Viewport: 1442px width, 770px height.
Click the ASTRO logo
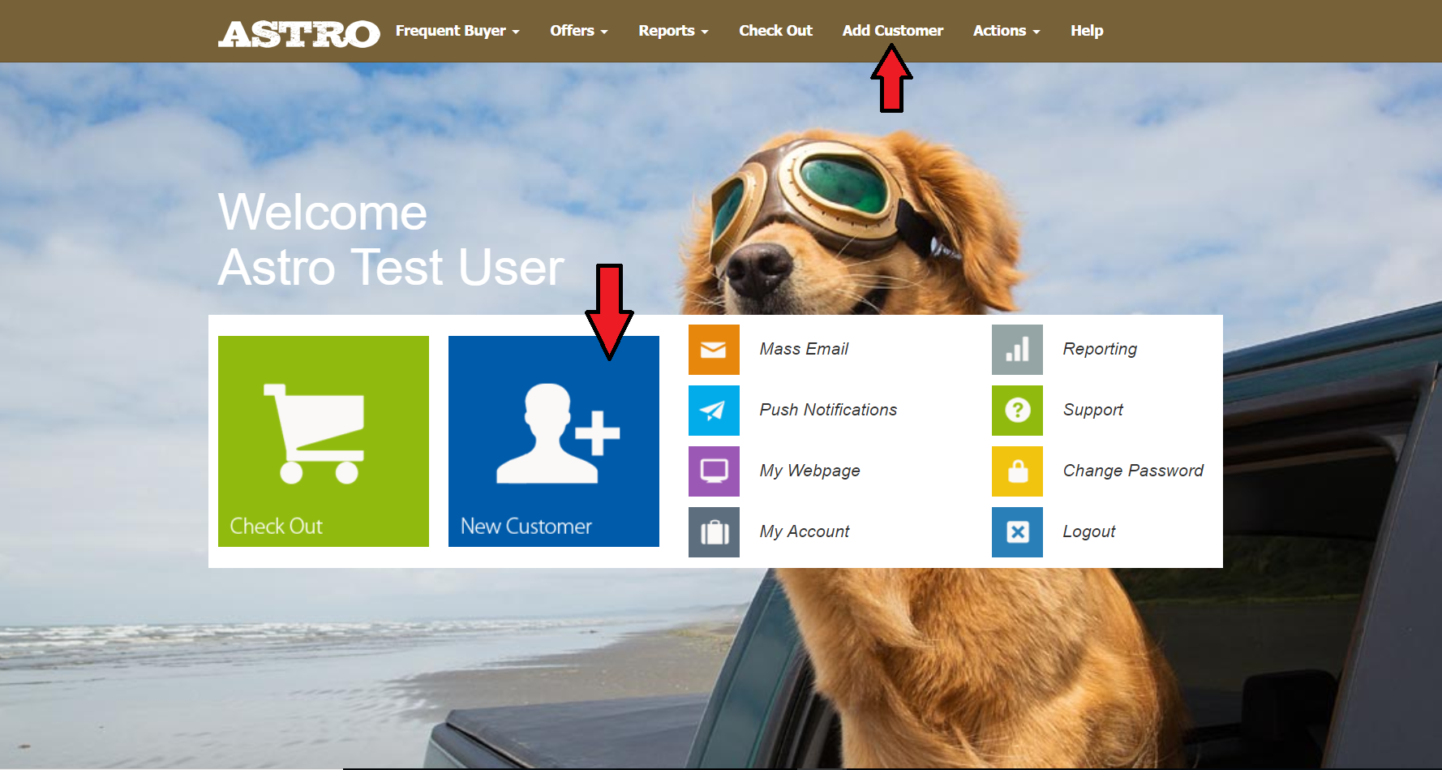pyautogui.click(x=298, y=33)
